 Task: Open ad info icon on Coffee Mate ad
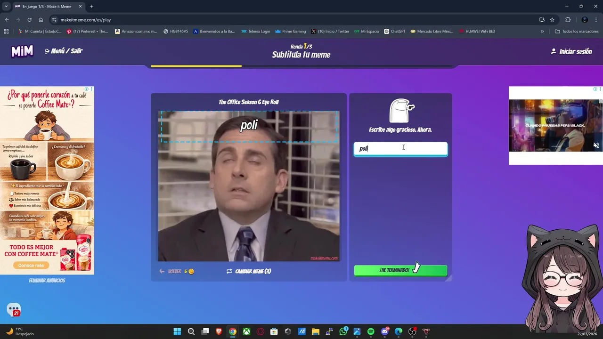87,89
